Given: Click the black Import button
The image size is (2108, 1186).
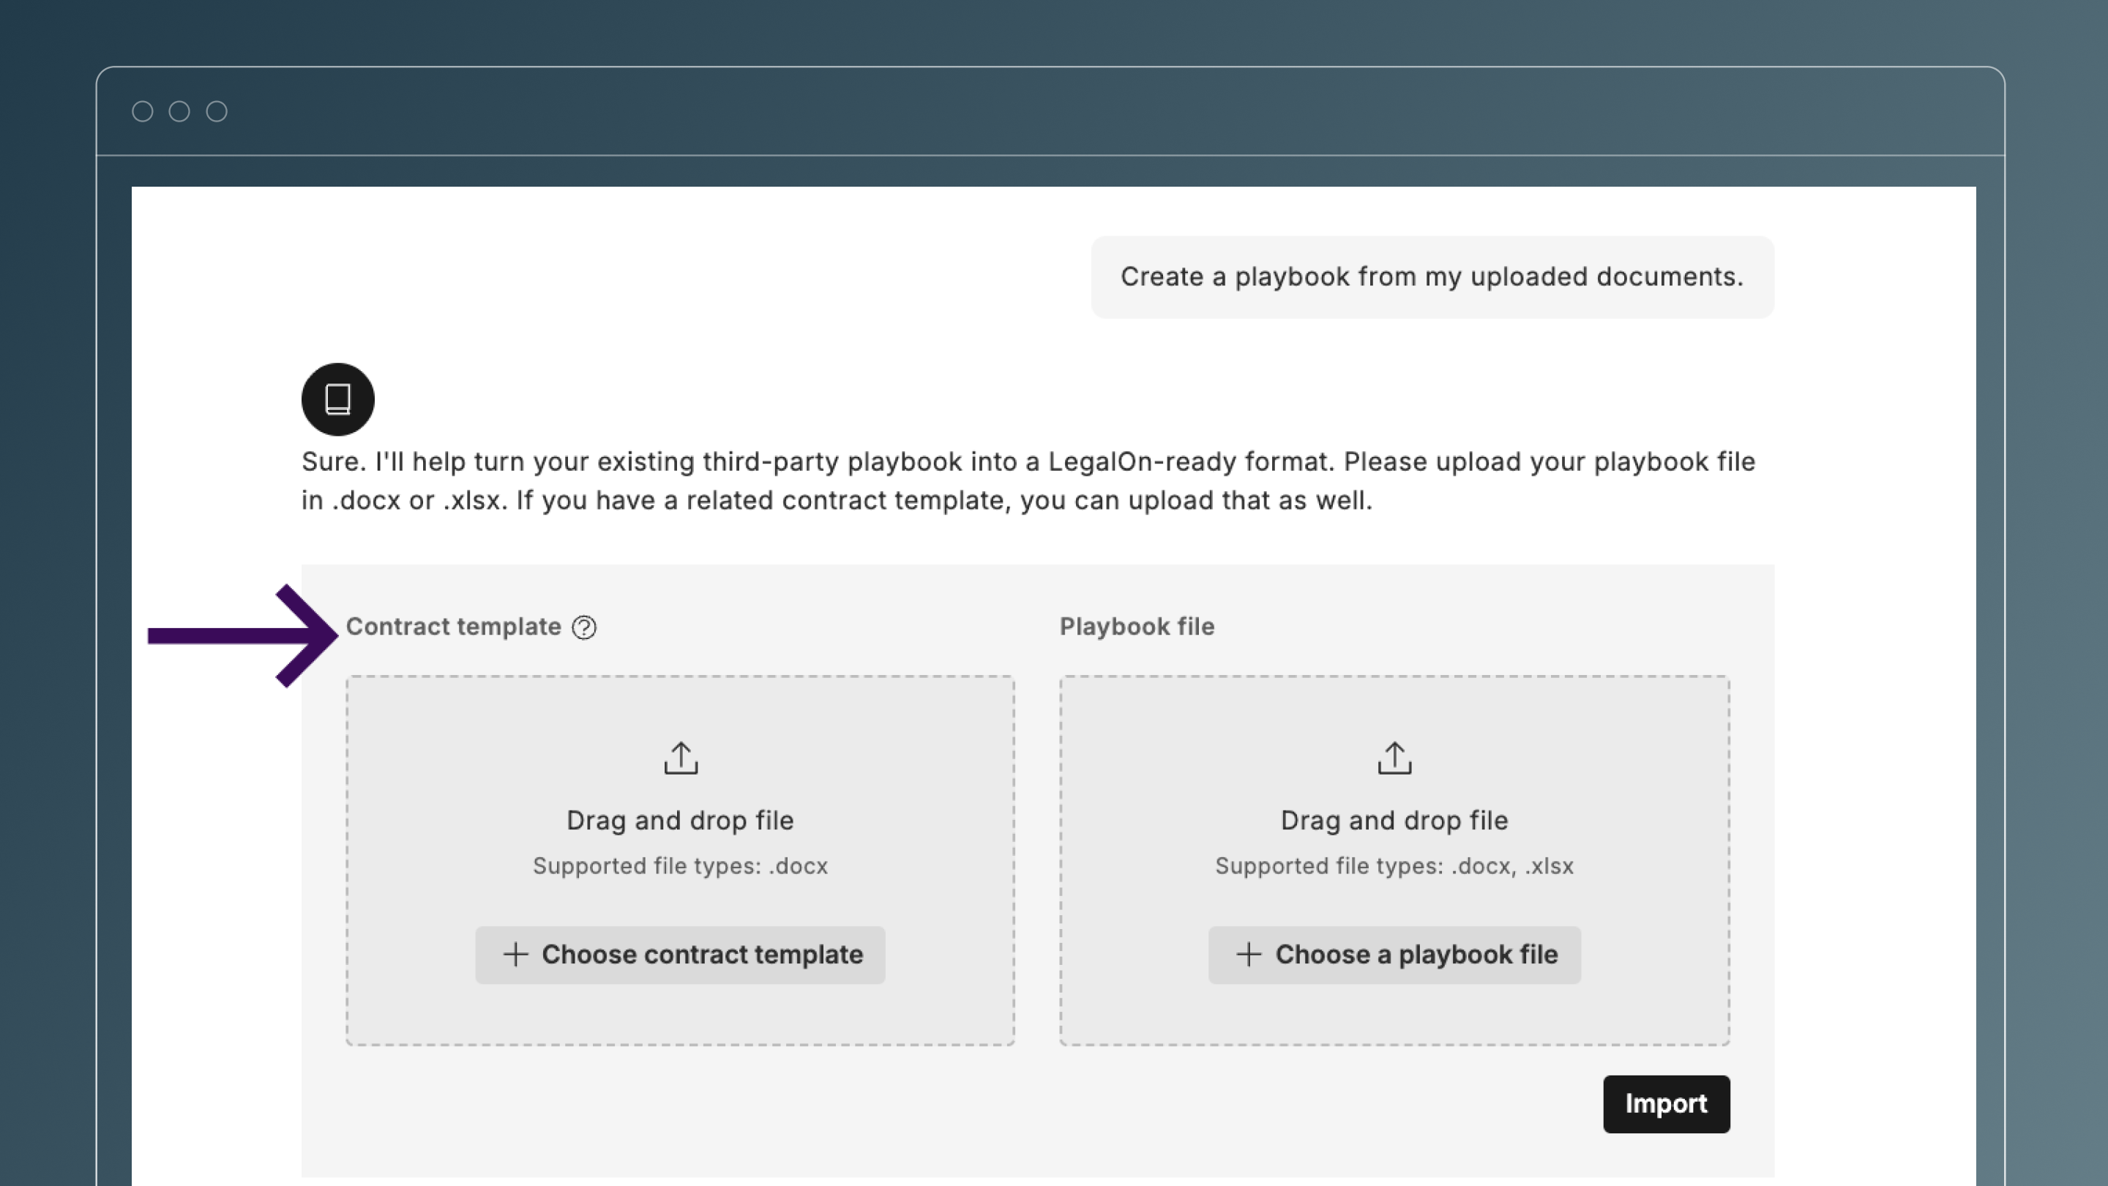Looking at the screenshot, I should coord(1665,1103).
